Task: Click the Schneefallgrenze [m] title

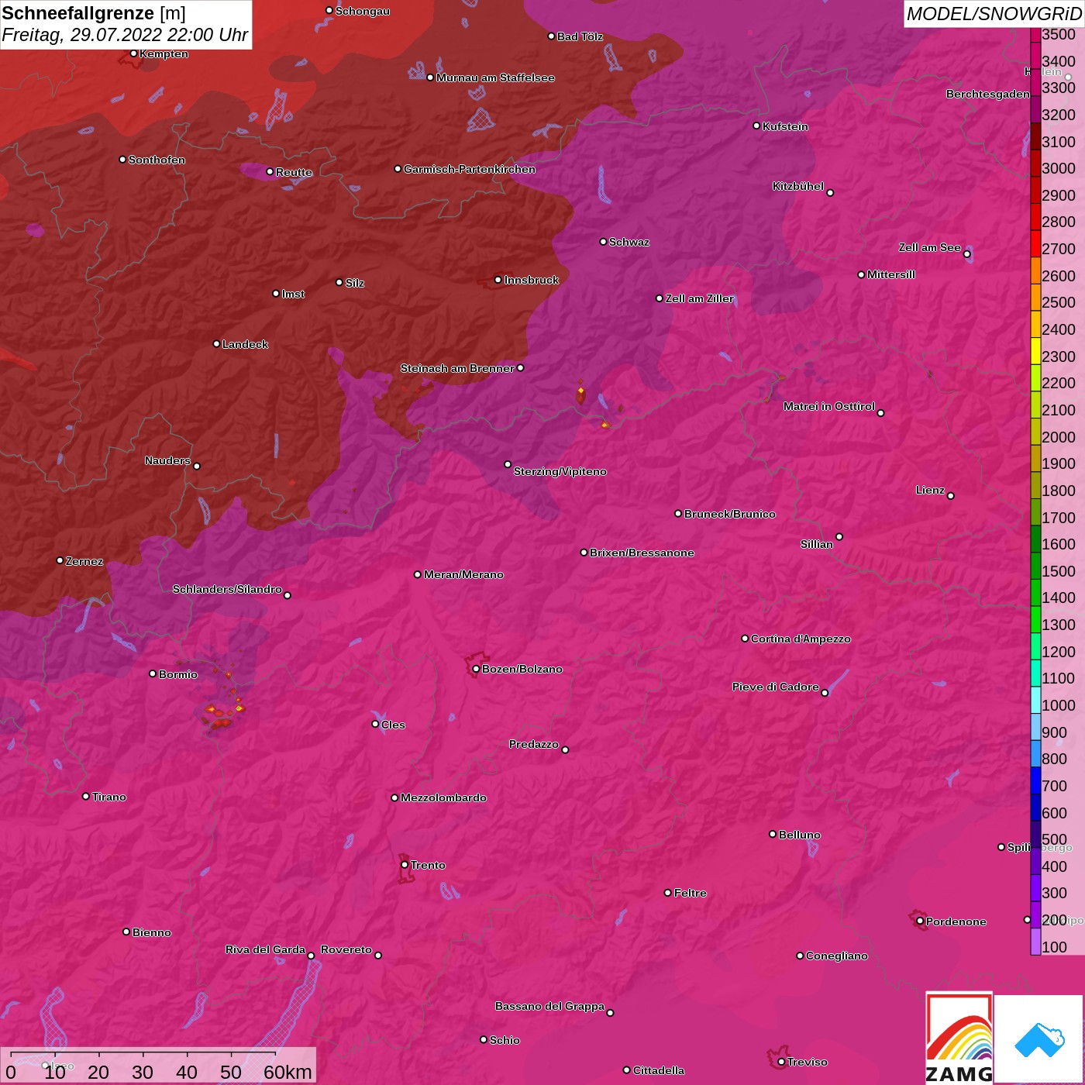Action: [94, 13]
